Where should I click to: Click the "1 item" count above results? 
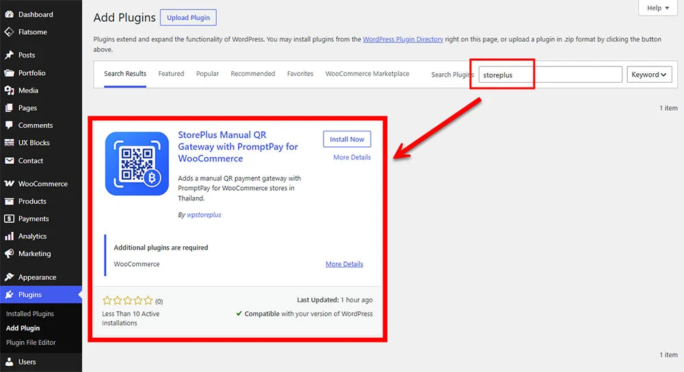(x=668, y=108)
